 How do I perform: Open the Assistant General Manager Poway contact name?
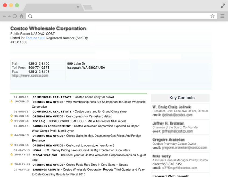coord(162,156)
